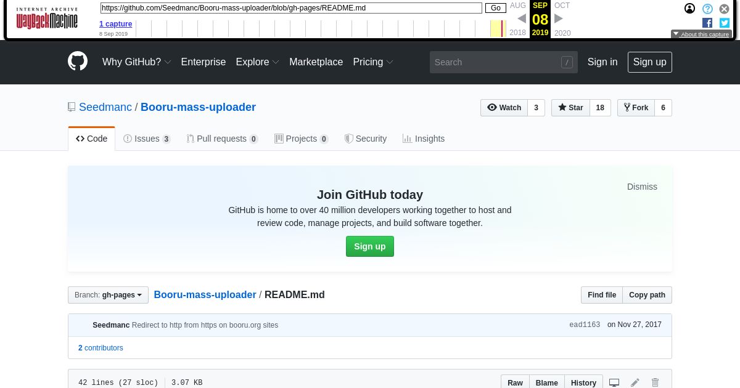Click the Copy path button
The image size is (740, 388).
tap(647, 295)
